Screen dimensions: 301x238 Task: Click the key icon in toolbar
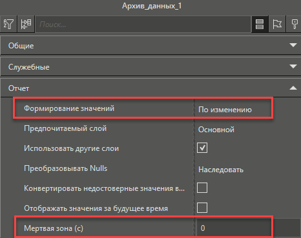(294, 24)
